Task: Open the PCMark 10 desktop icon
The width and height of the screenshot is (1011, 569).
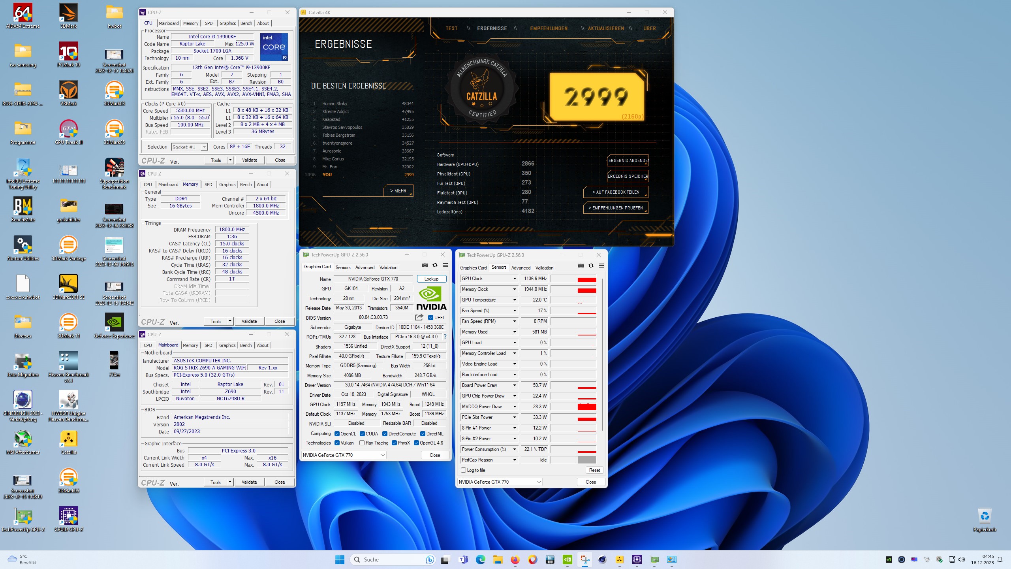Action: [68, 55]
